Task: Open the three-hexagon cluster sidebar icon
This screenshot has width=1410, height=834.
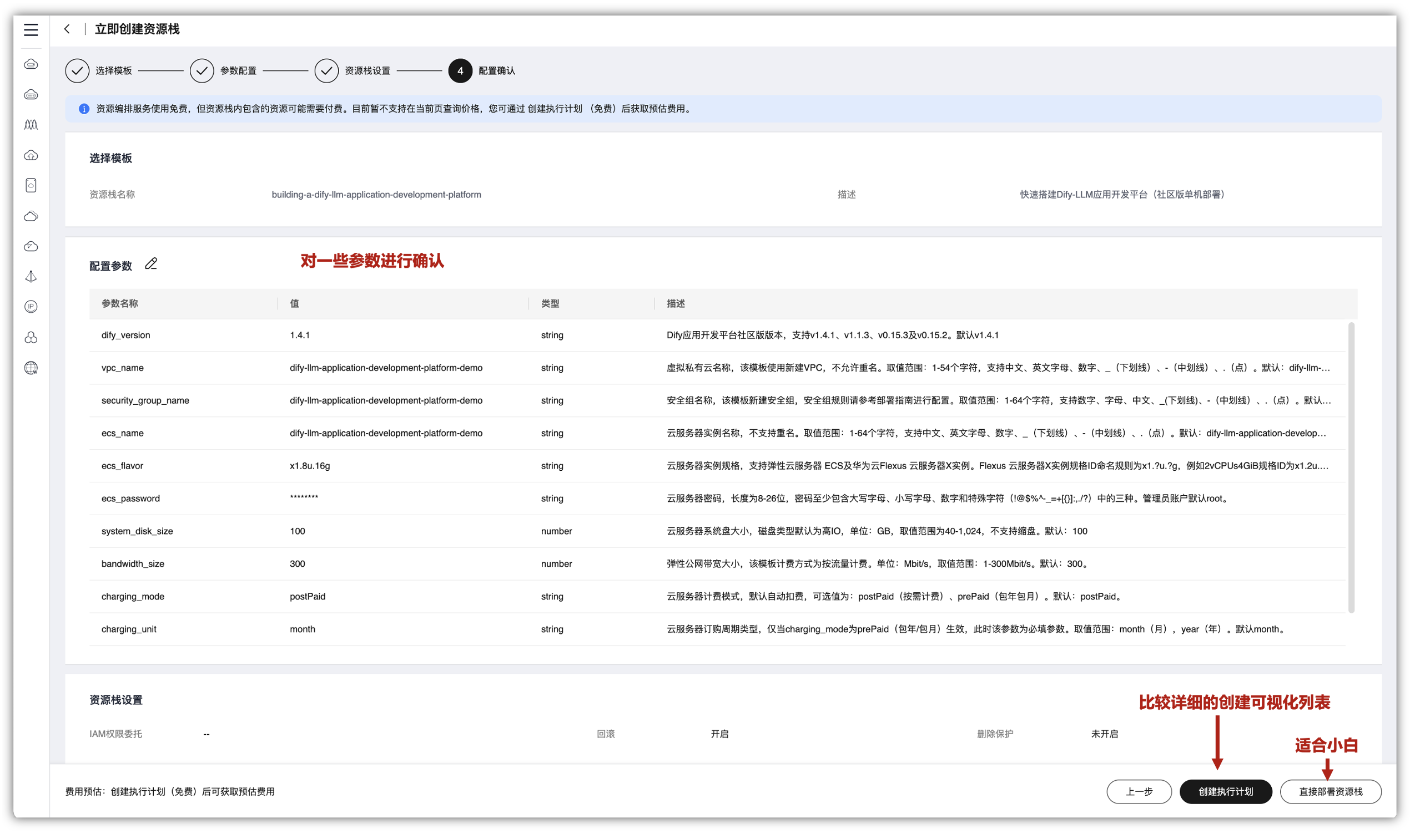Action: click(x=31, y=337)
